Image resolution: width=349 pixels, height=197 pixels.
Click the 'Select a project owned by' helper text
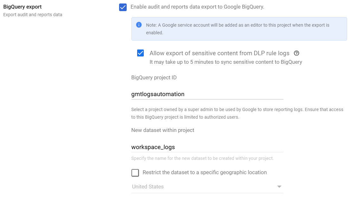237,113
